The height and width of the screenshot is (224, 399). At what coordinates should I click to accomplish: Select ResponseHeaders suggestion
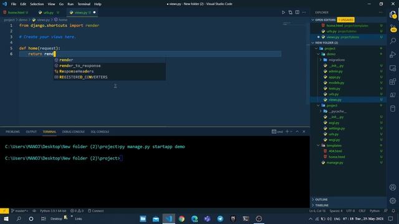(110, 72)
